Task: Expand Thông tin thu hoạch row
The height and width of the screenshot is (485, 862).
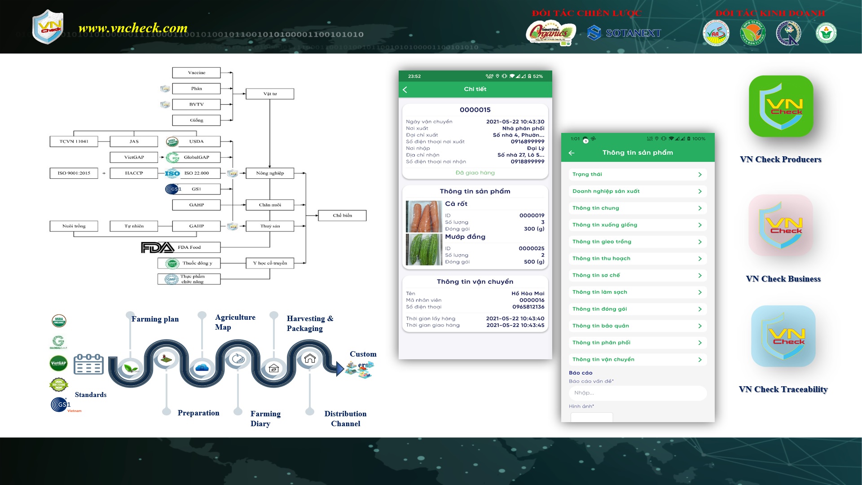Action: click(638, 259)
